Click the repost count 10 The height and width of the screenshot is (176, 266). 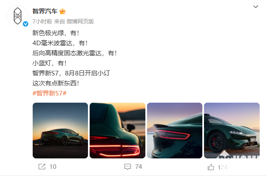(x=53, y=167)
